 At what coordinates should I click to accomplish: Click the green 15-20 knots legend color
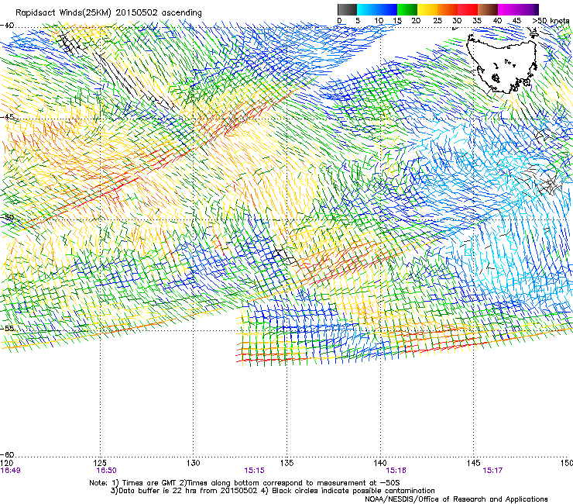(407, 9)
